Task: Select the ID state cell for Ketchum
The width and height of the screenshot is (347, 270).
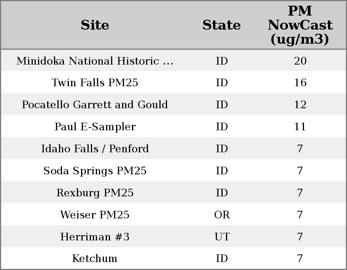Action: (222, 259)
